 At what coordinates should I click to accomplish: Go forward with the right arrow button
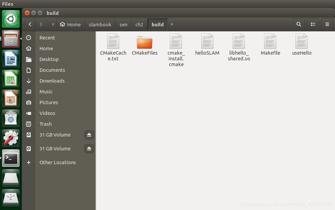[x=41, y=25]
